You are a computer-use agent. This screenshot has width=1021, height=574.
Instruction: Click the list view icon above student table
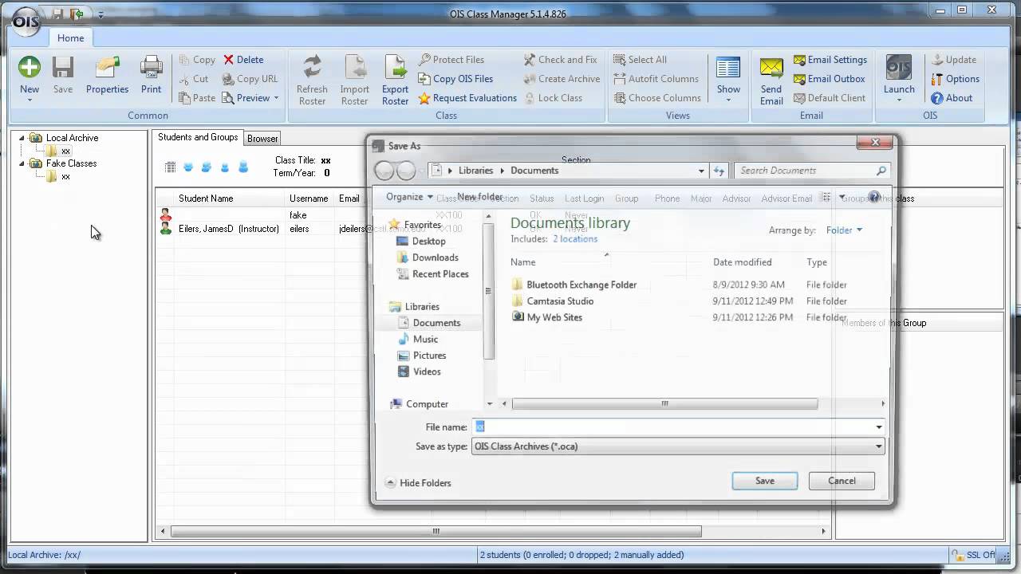coord(170,167)
